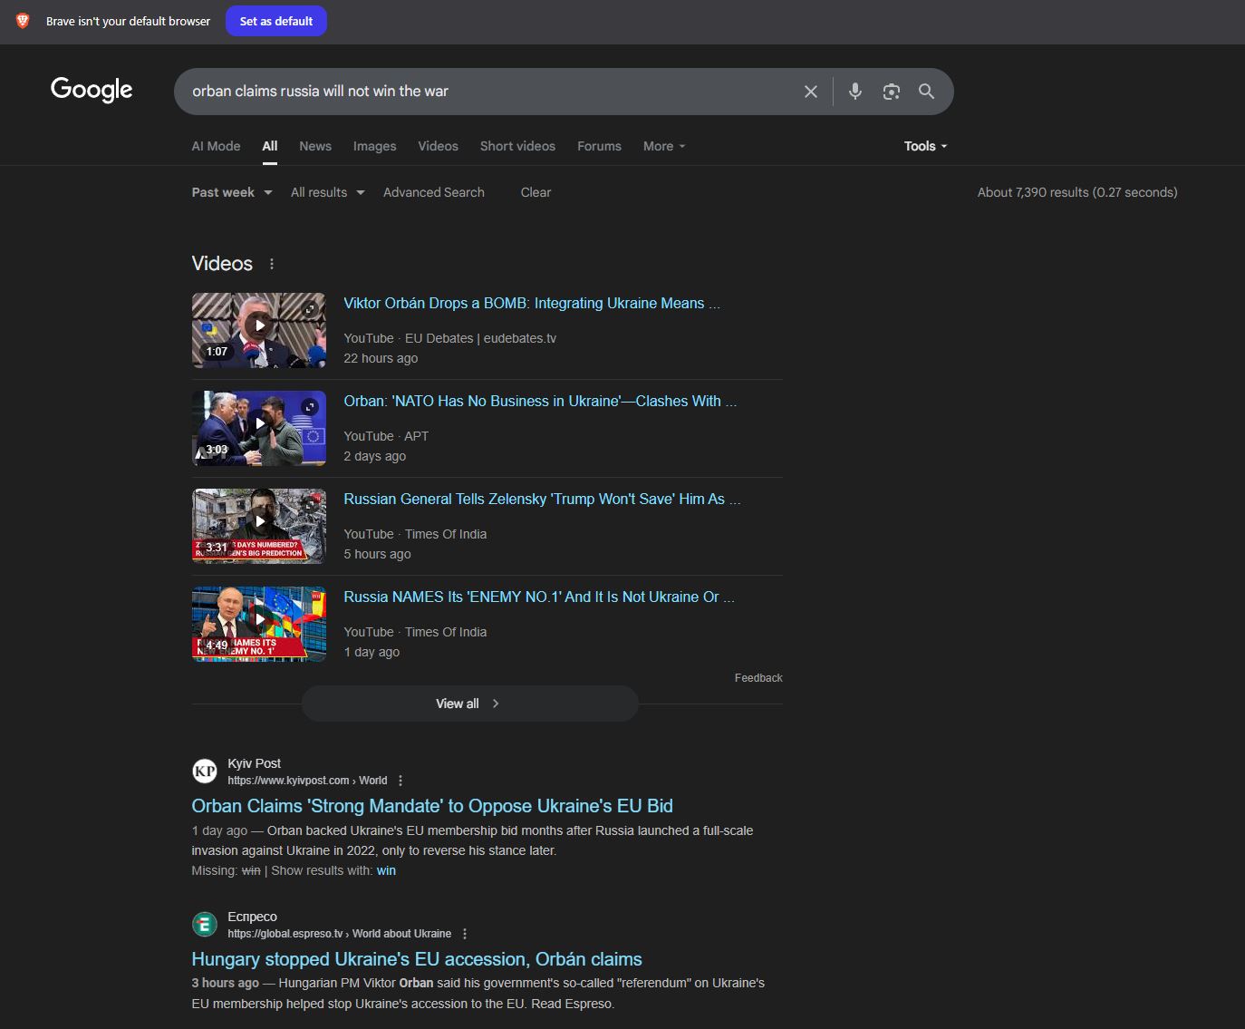Open the Orban NATO Has No Business title link
The width and height of the screenshot is (1245, 1029).
tap(540, 402)
